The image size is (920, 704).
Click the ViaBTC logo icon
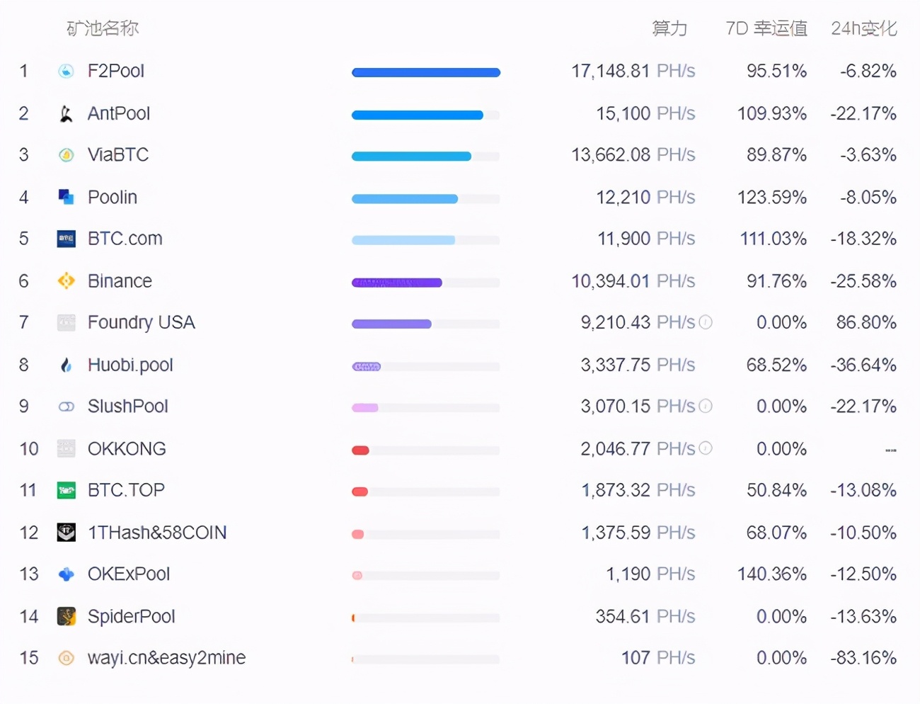pos(66,155)
